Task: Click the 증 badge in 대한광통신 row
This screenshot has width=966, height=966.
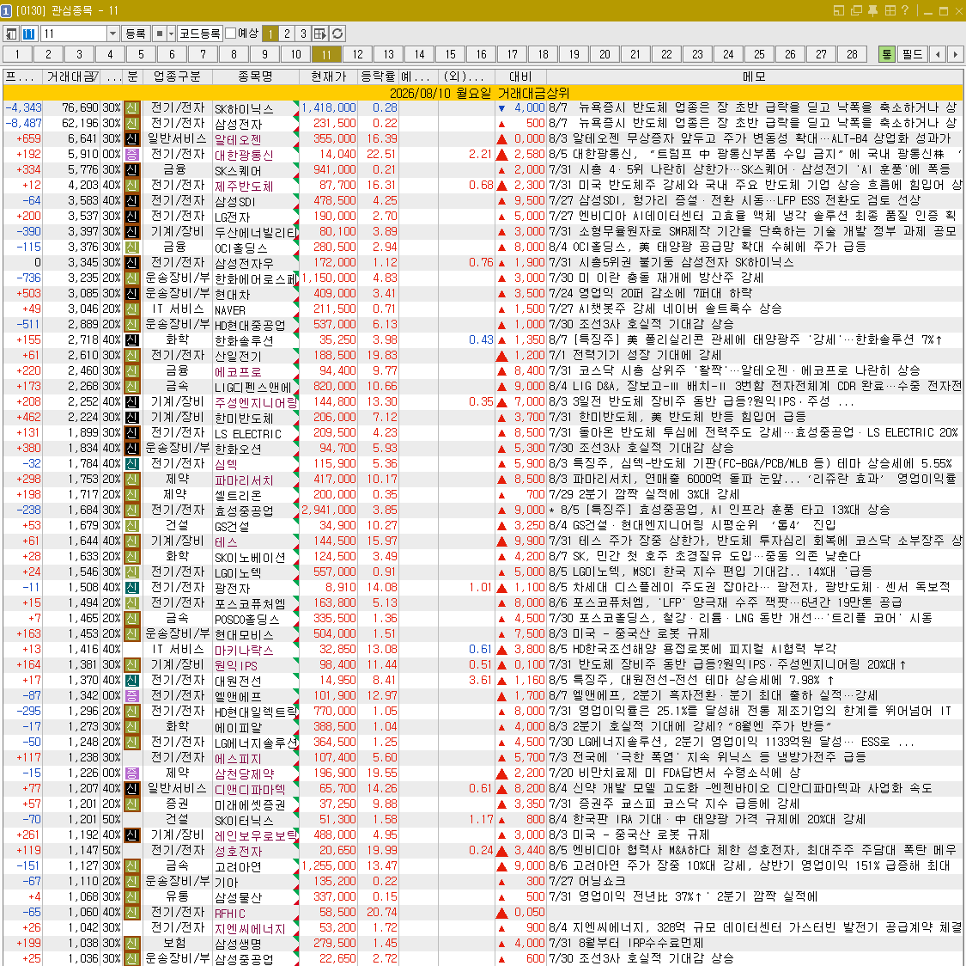Action: (132, 154)
